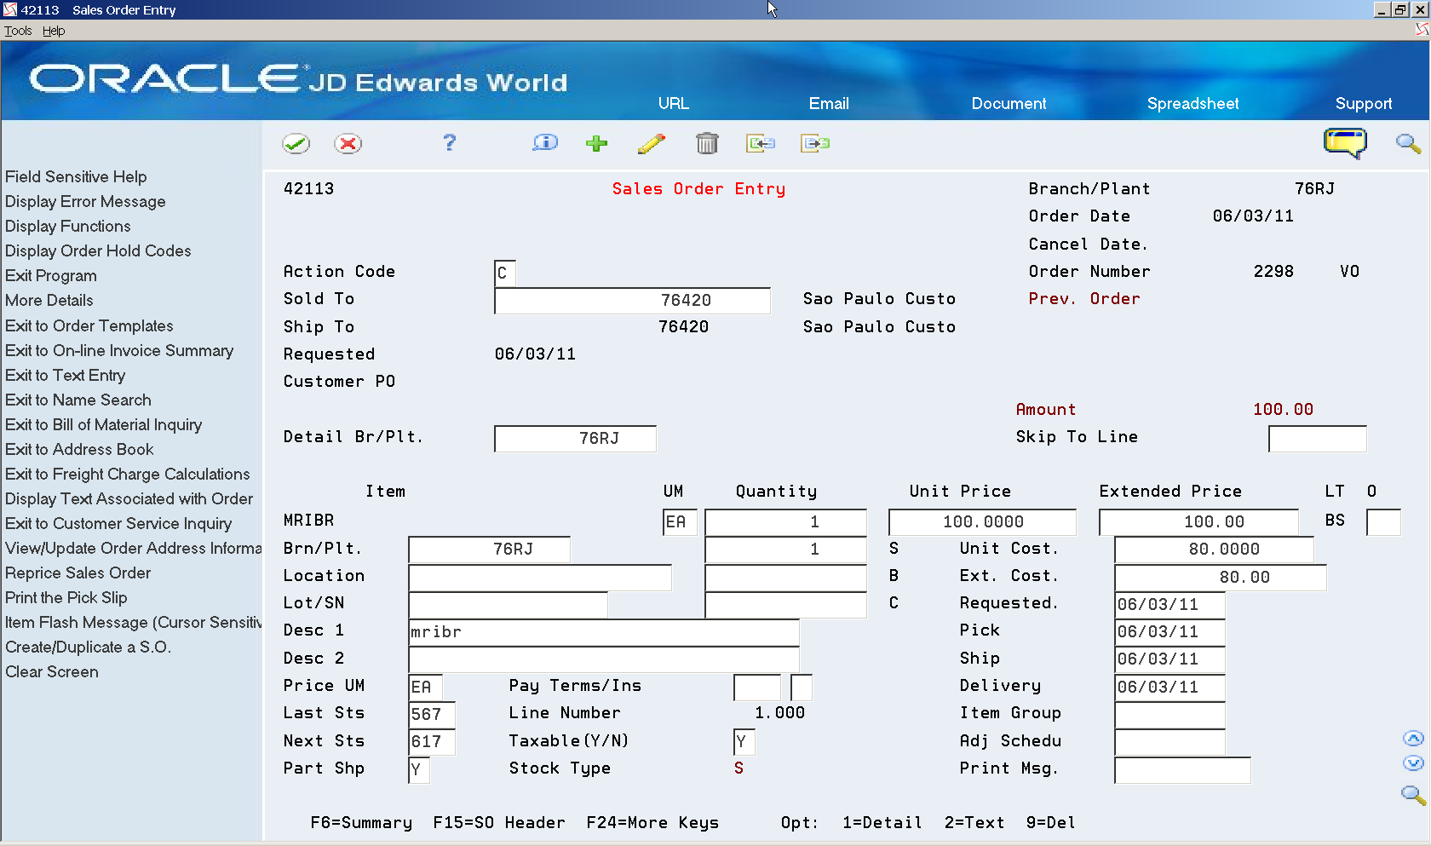Click the Part Shp field

[419, 769]
